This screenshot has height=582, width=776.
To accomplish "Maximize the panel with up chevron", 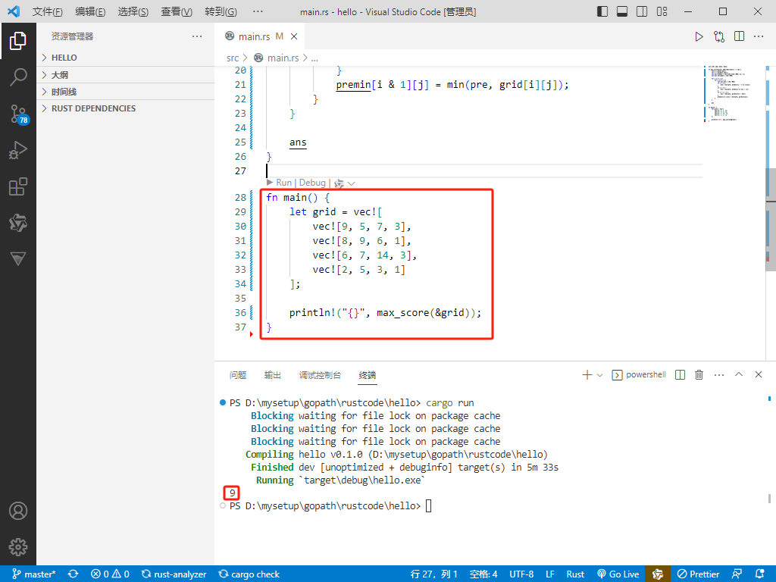I will 739,374.
